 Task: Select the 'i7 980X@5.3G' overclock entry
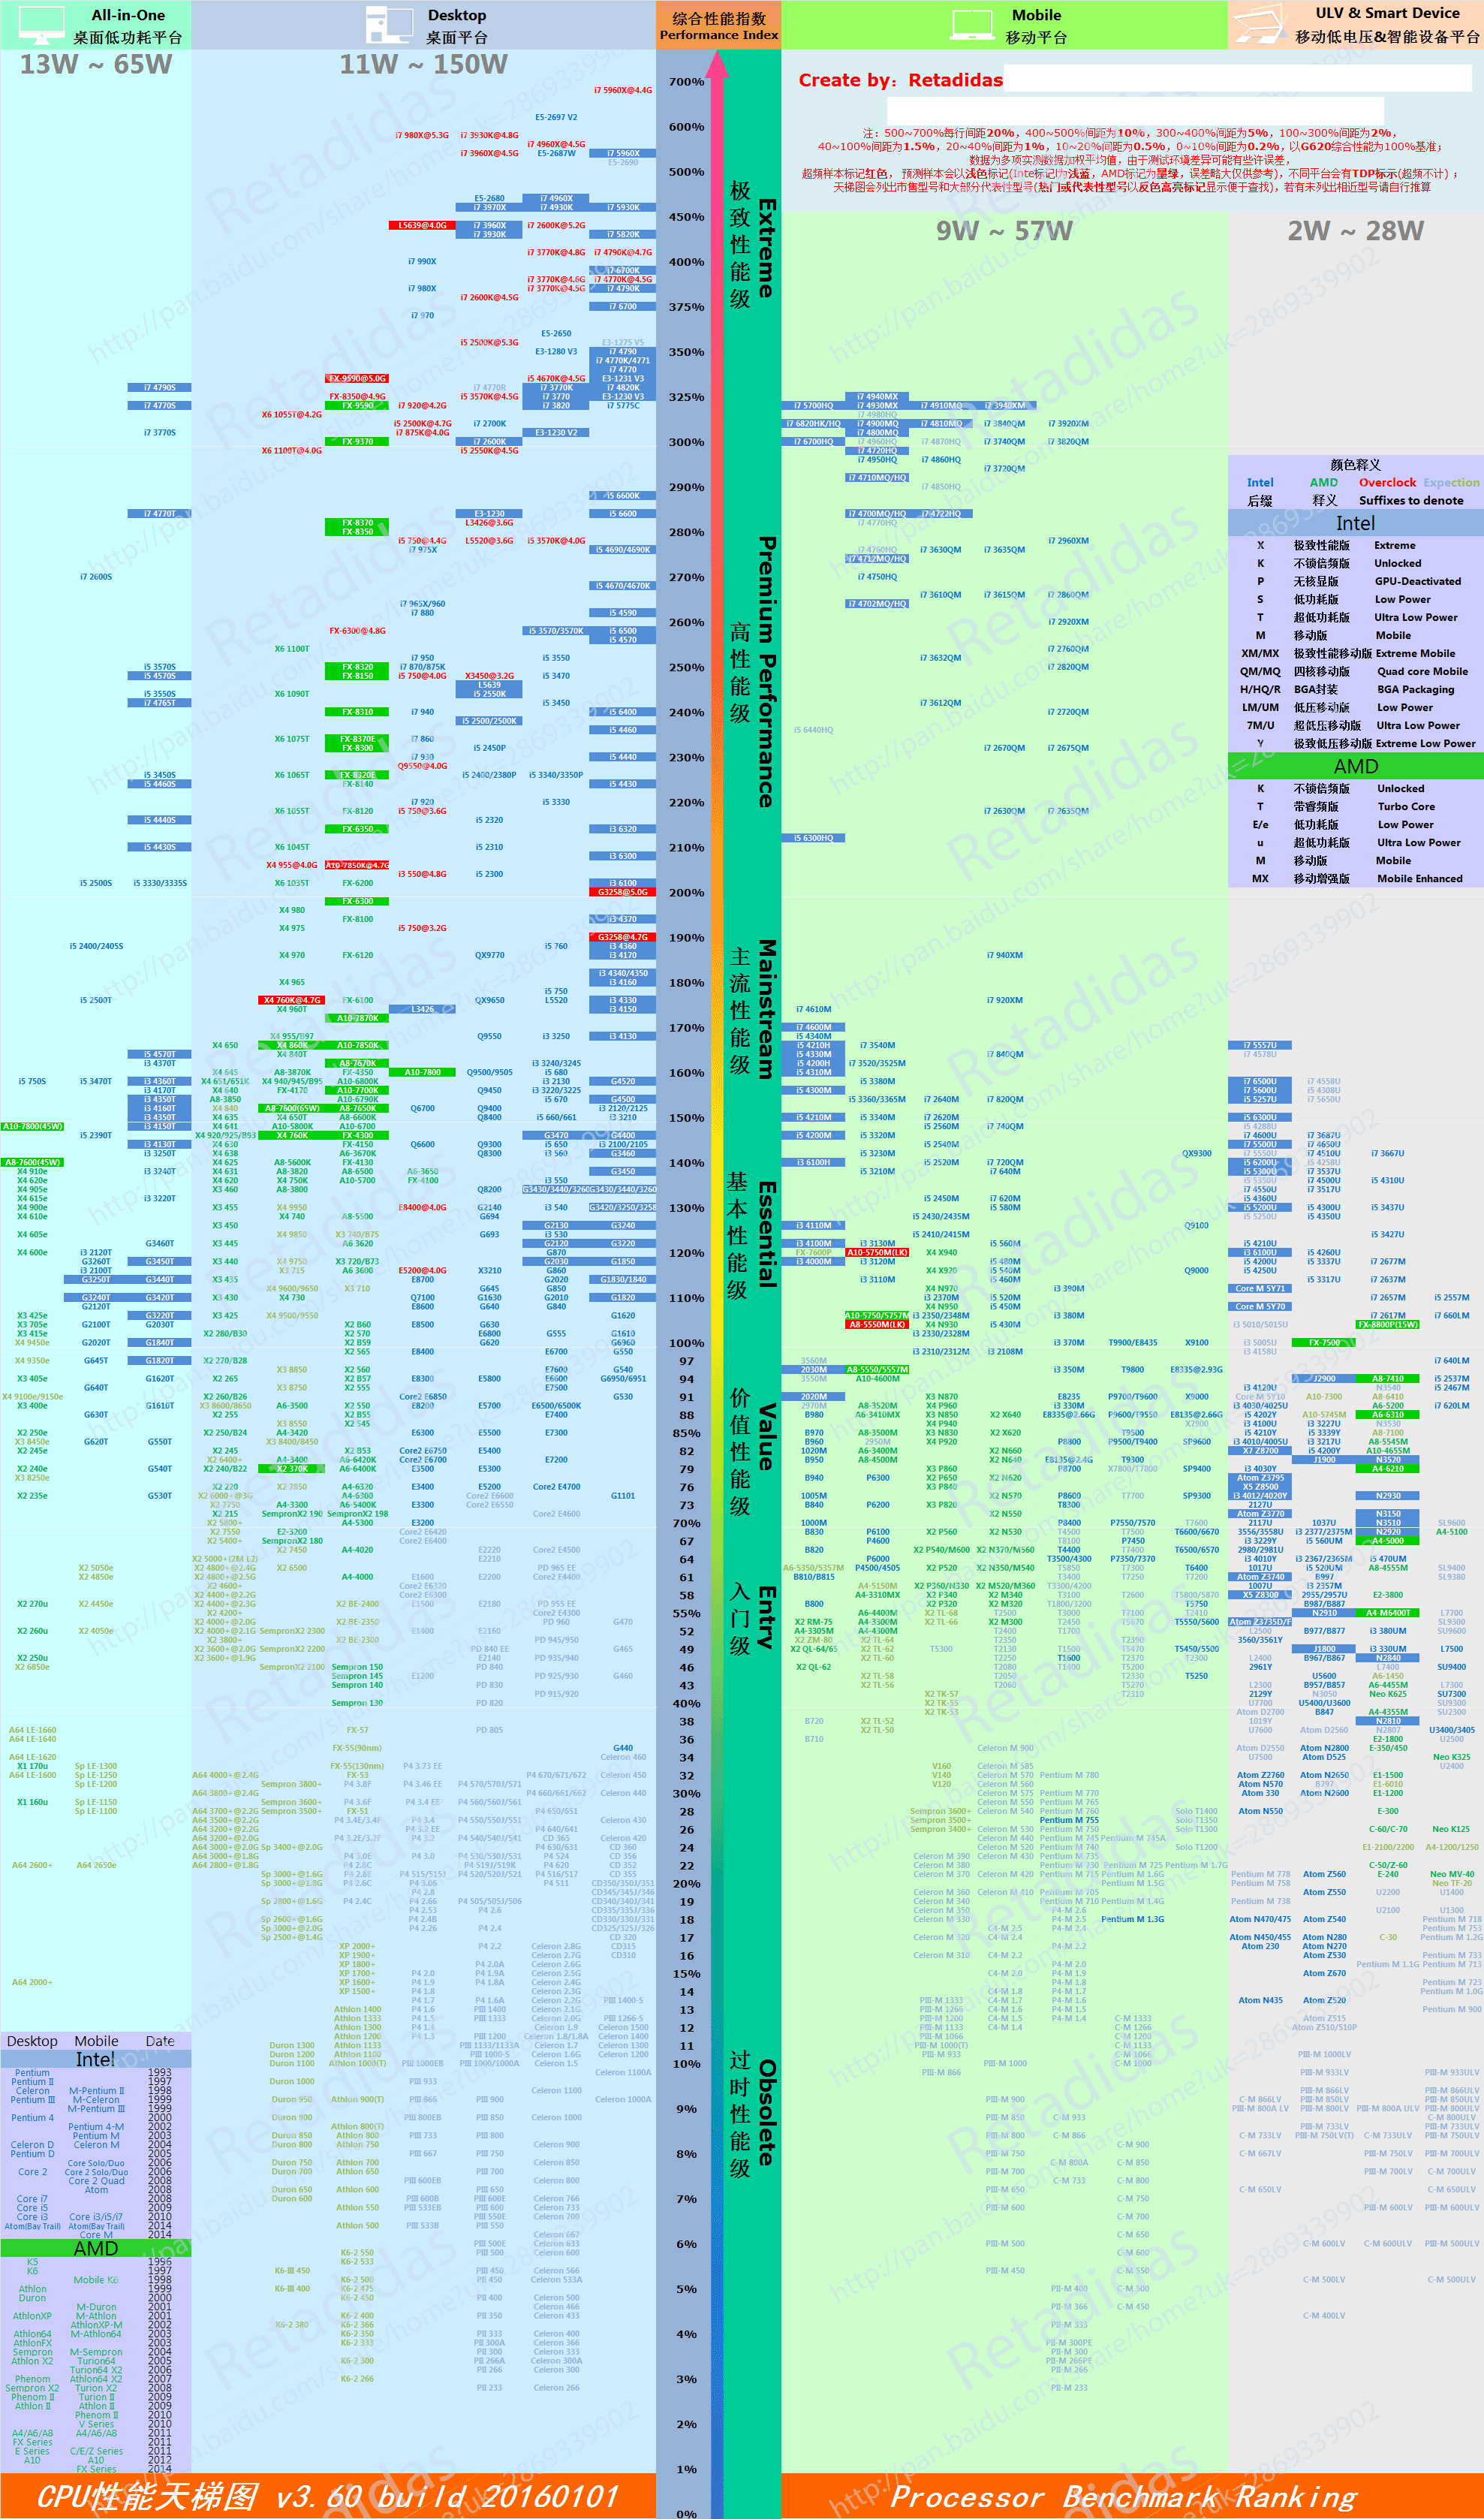click(x=422, y=135)
